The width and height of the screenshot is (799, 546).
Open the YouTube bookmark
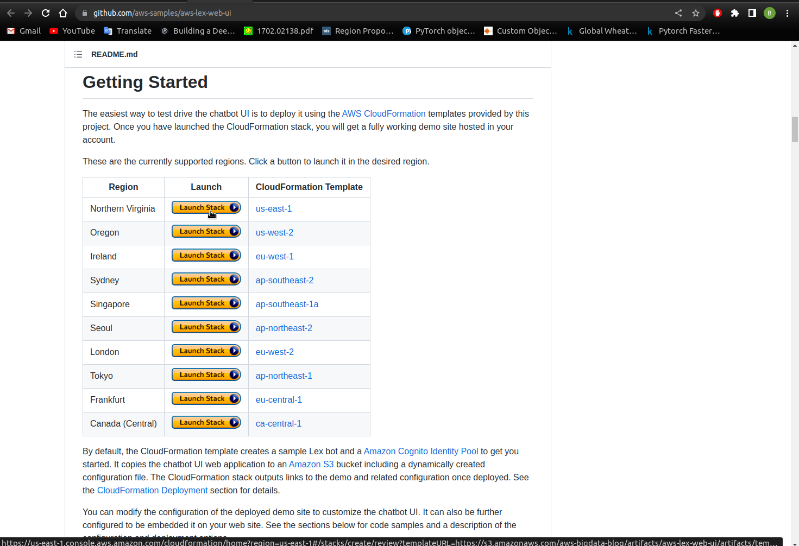point(72,31)
